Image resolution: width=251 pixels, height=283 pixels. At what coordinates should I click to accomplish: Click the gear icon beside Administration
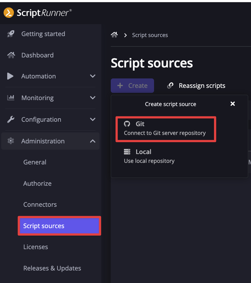[11, 141]
